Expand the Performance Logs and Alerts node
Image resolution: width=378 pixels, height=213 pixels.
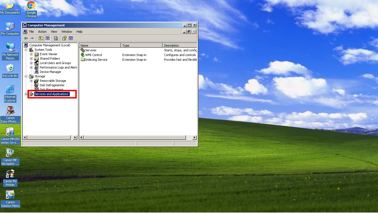coord(31,67)
